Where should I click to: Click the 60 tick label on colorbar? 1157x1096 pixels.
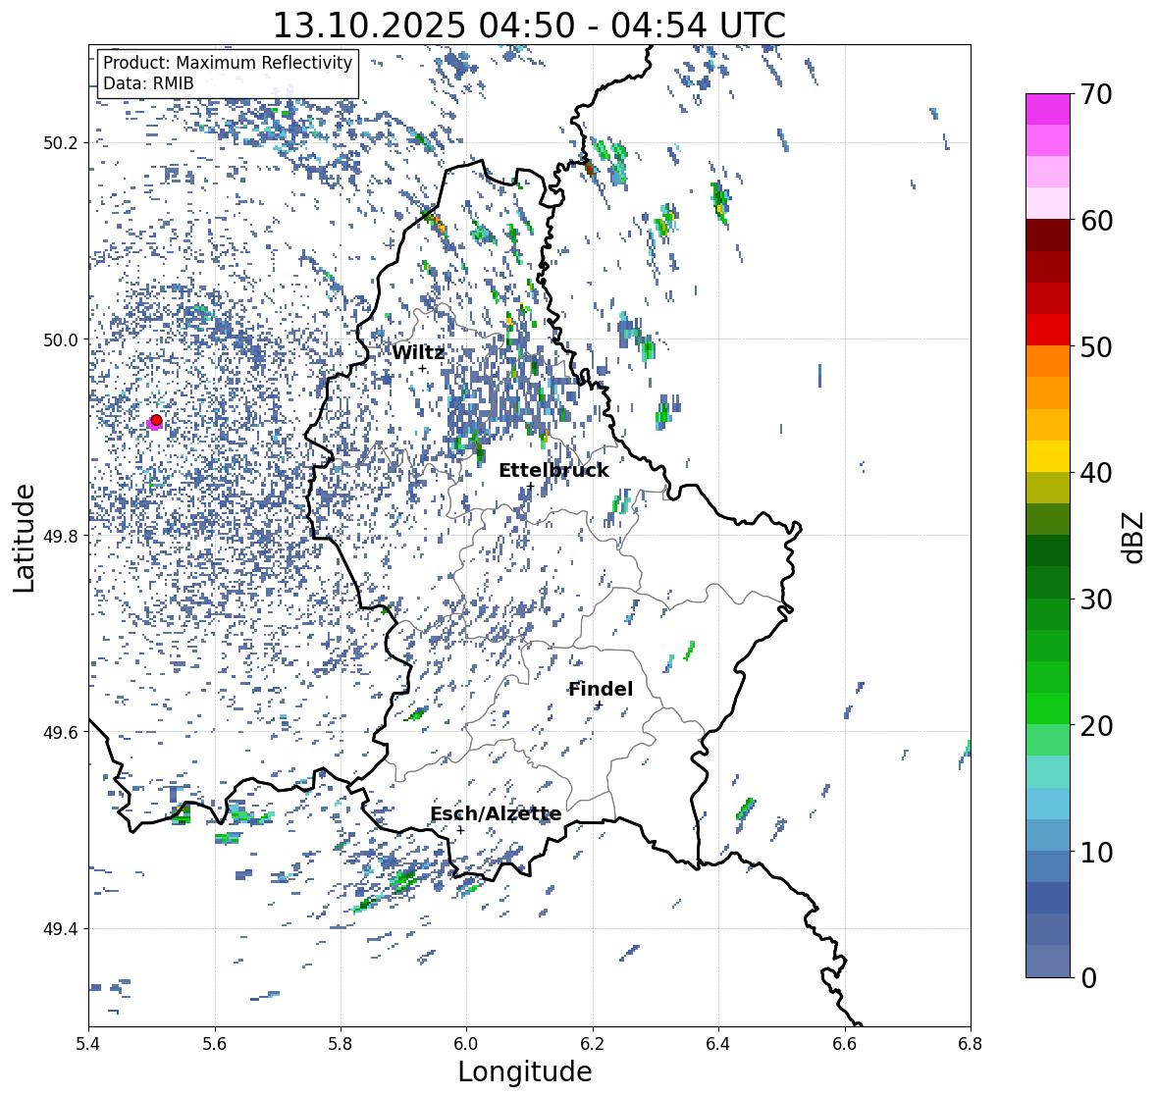click(1096, 221)
